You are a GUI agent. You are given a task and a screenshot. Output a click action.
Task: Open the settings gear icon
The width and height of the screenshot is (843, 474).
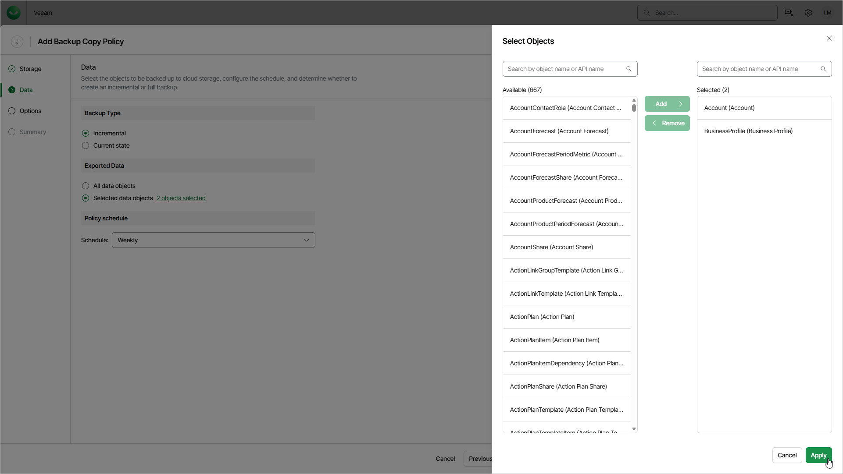click(x=808, y=13)
